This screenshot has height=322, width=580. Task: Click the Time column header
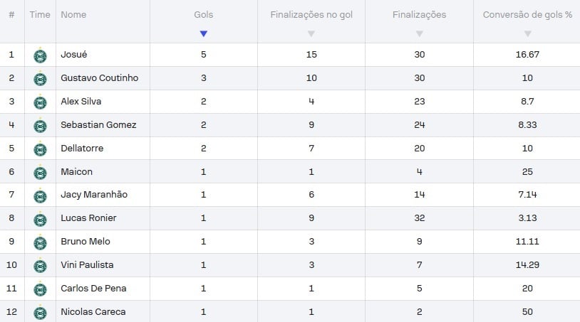40,15
